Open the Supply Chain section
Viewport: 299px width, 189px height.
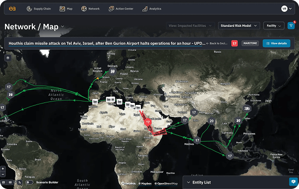(x=39, y=9)
